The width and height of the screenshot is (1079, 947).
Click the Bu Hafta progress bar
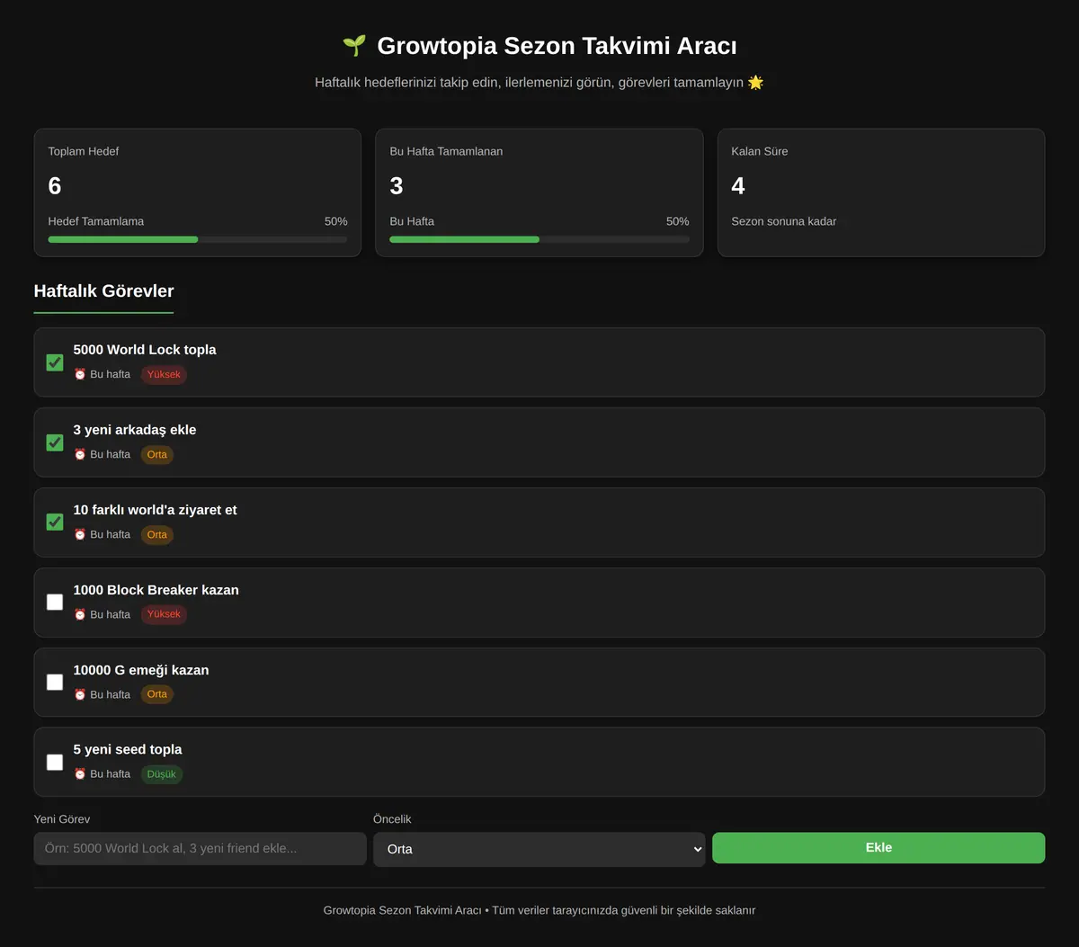[x=539, y=239]
